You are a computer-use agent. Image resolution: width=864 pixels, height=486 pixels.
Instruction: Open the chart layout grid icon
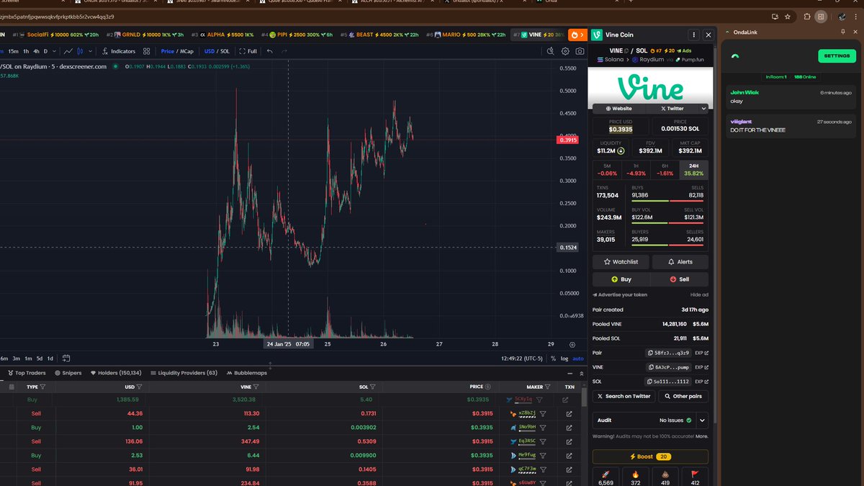(147, 51)
